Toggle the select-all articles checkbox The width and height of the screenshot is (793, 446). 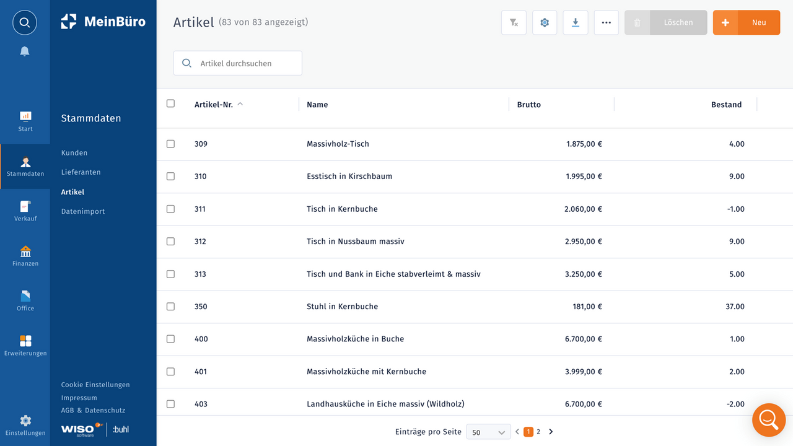pos(171,103)
